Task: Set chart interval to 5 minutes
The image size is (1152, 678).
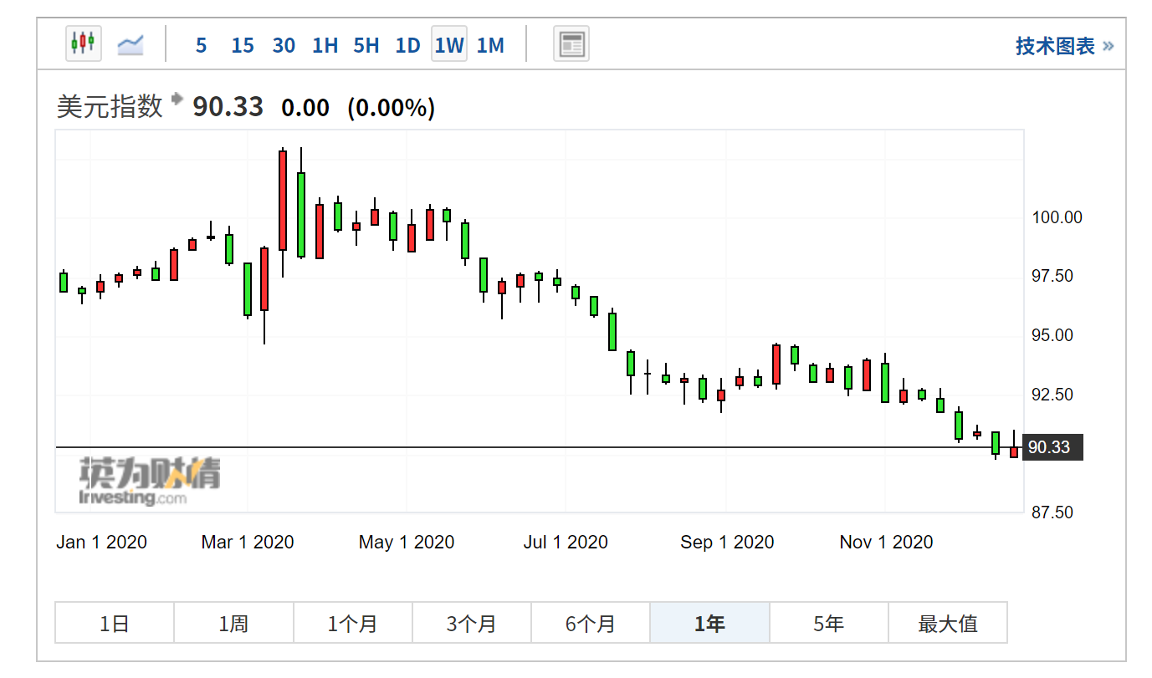Action: click(201, 45)
